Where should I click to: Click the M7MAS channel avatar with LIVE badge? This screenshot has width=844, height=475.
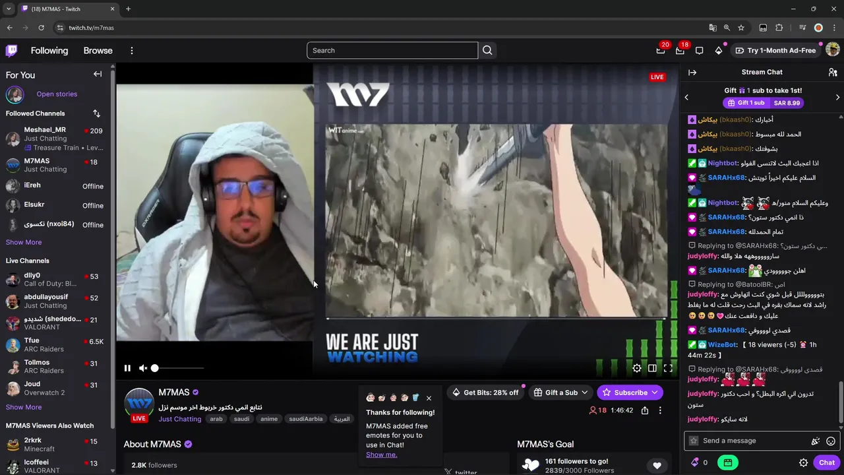coord(139,404)
